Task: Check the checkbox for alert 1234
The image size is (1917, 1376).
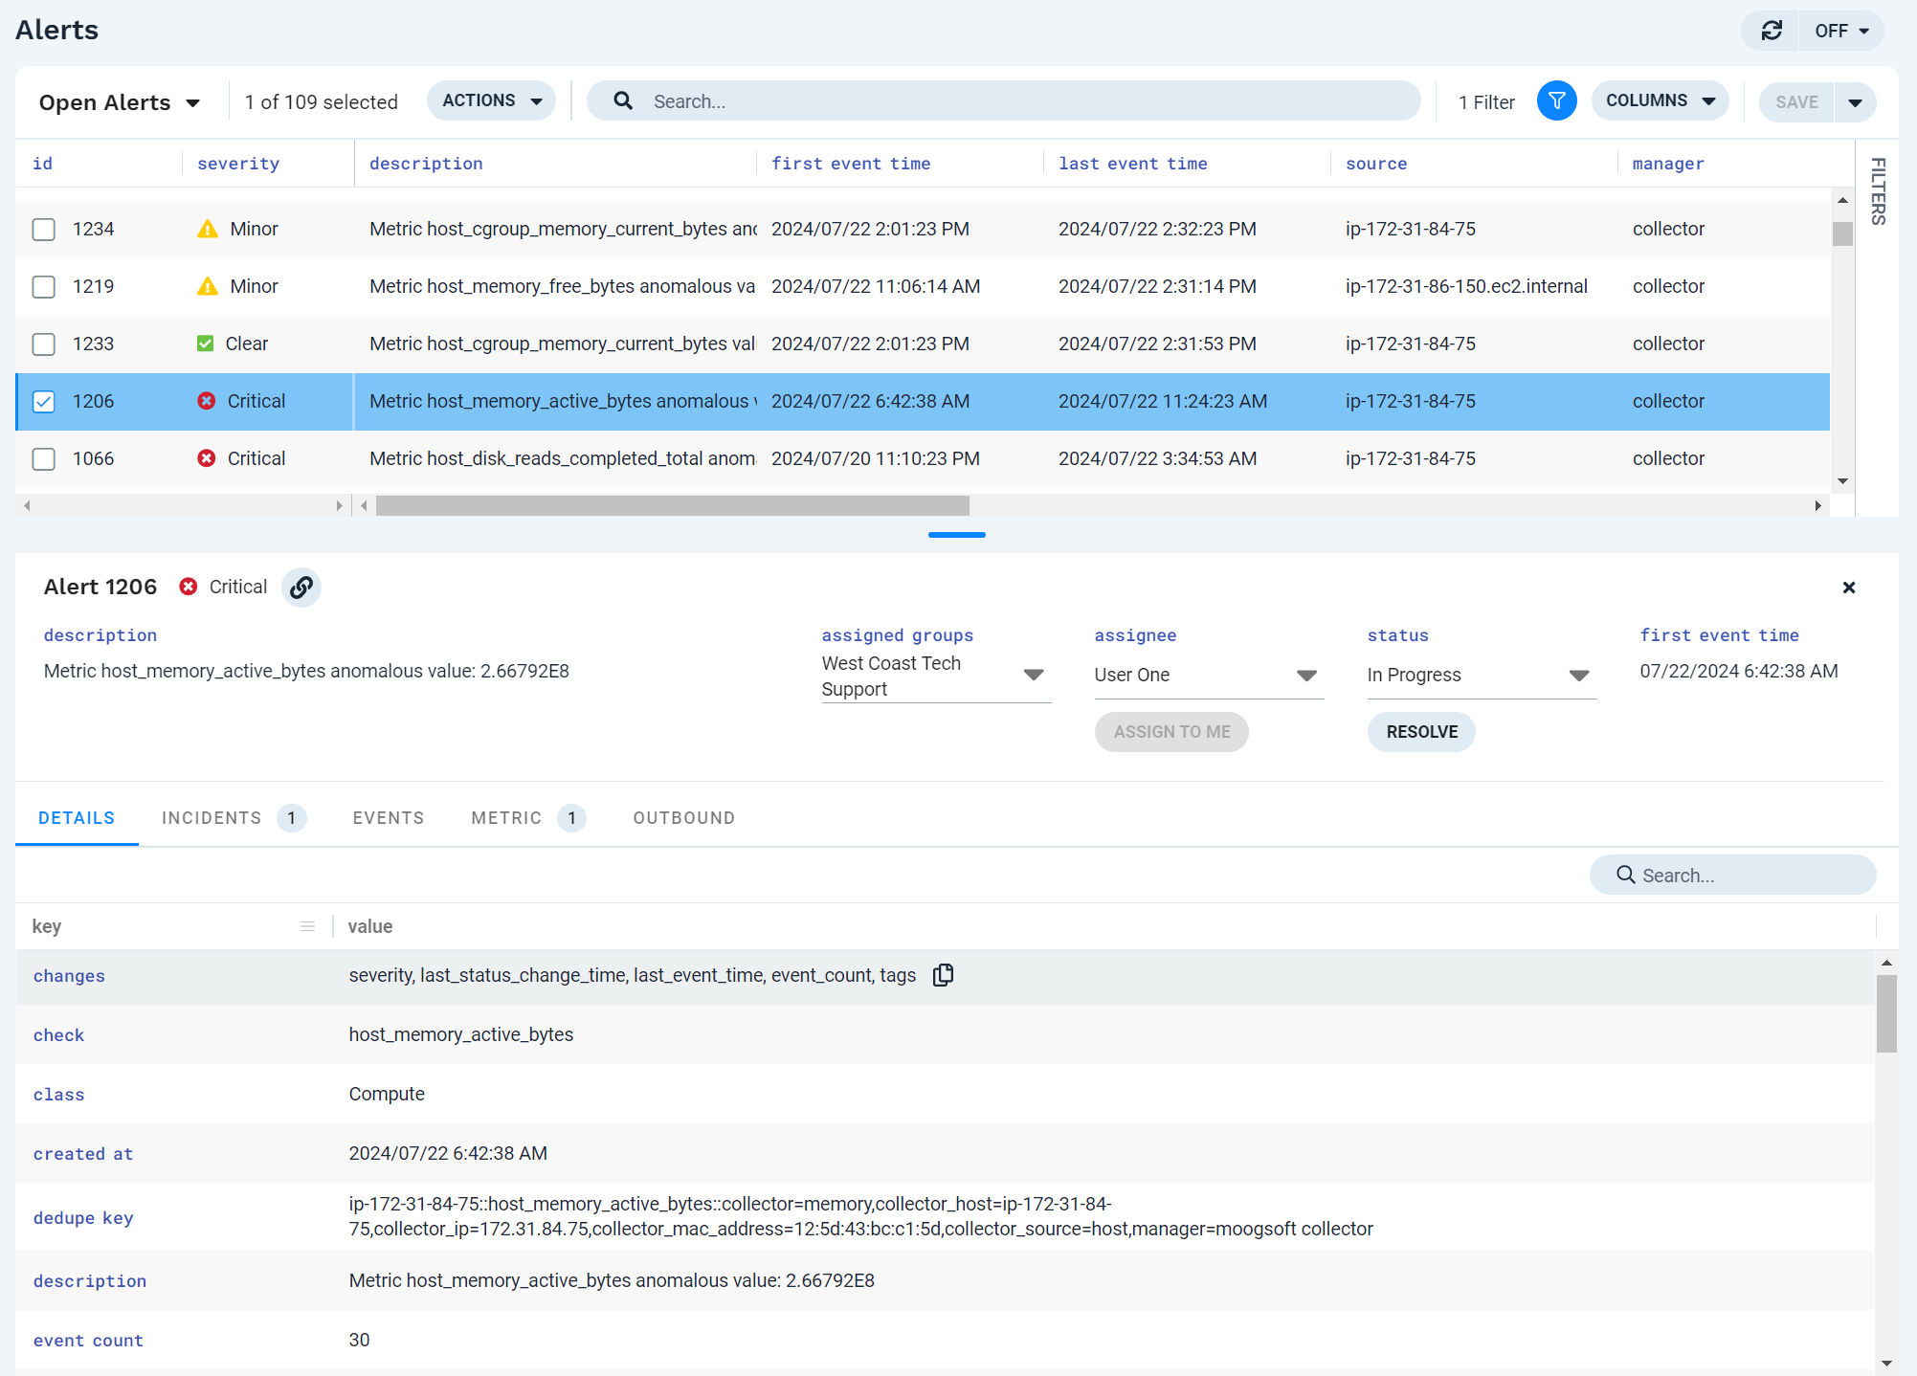Action: [43, 229]
